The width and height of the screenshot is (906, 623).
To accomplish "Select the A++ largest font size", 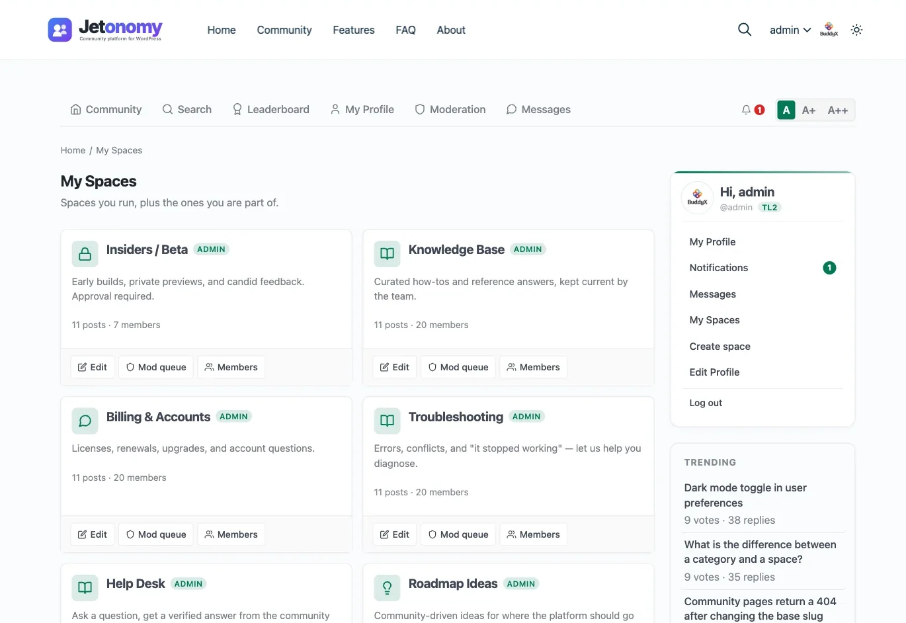I will 837,110.
